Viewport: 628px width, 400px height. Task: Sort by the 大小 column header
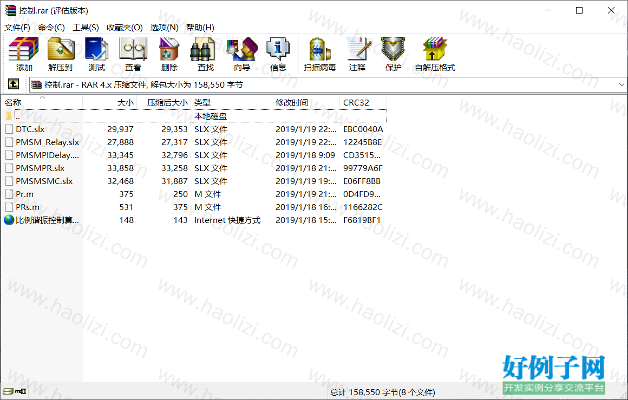click(110, 102)
